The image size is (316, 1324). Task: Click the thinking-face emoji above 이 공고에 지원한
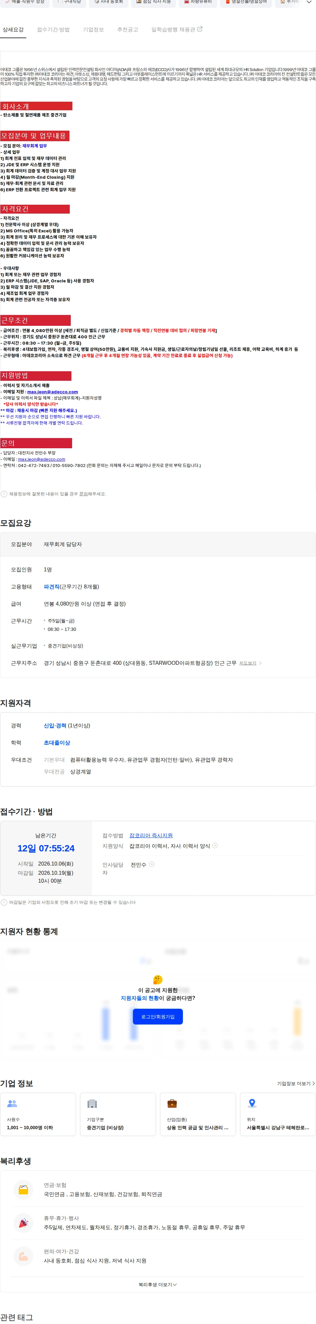click(x=158, y=980)
